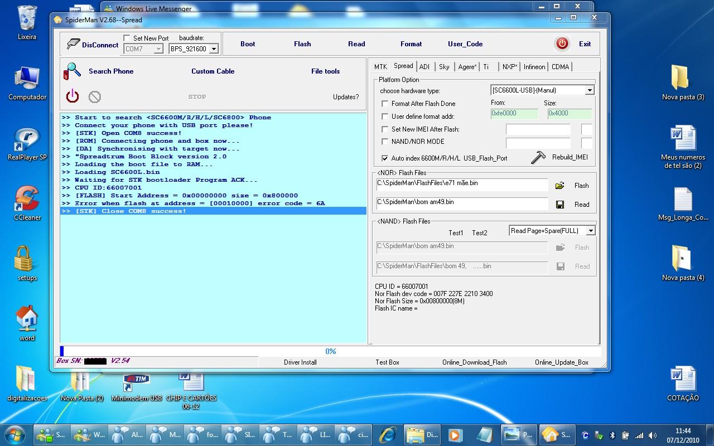The width and height of the screenshot is (714, 446).
Task: Click the Driver Install link
Action: (300, 362)
